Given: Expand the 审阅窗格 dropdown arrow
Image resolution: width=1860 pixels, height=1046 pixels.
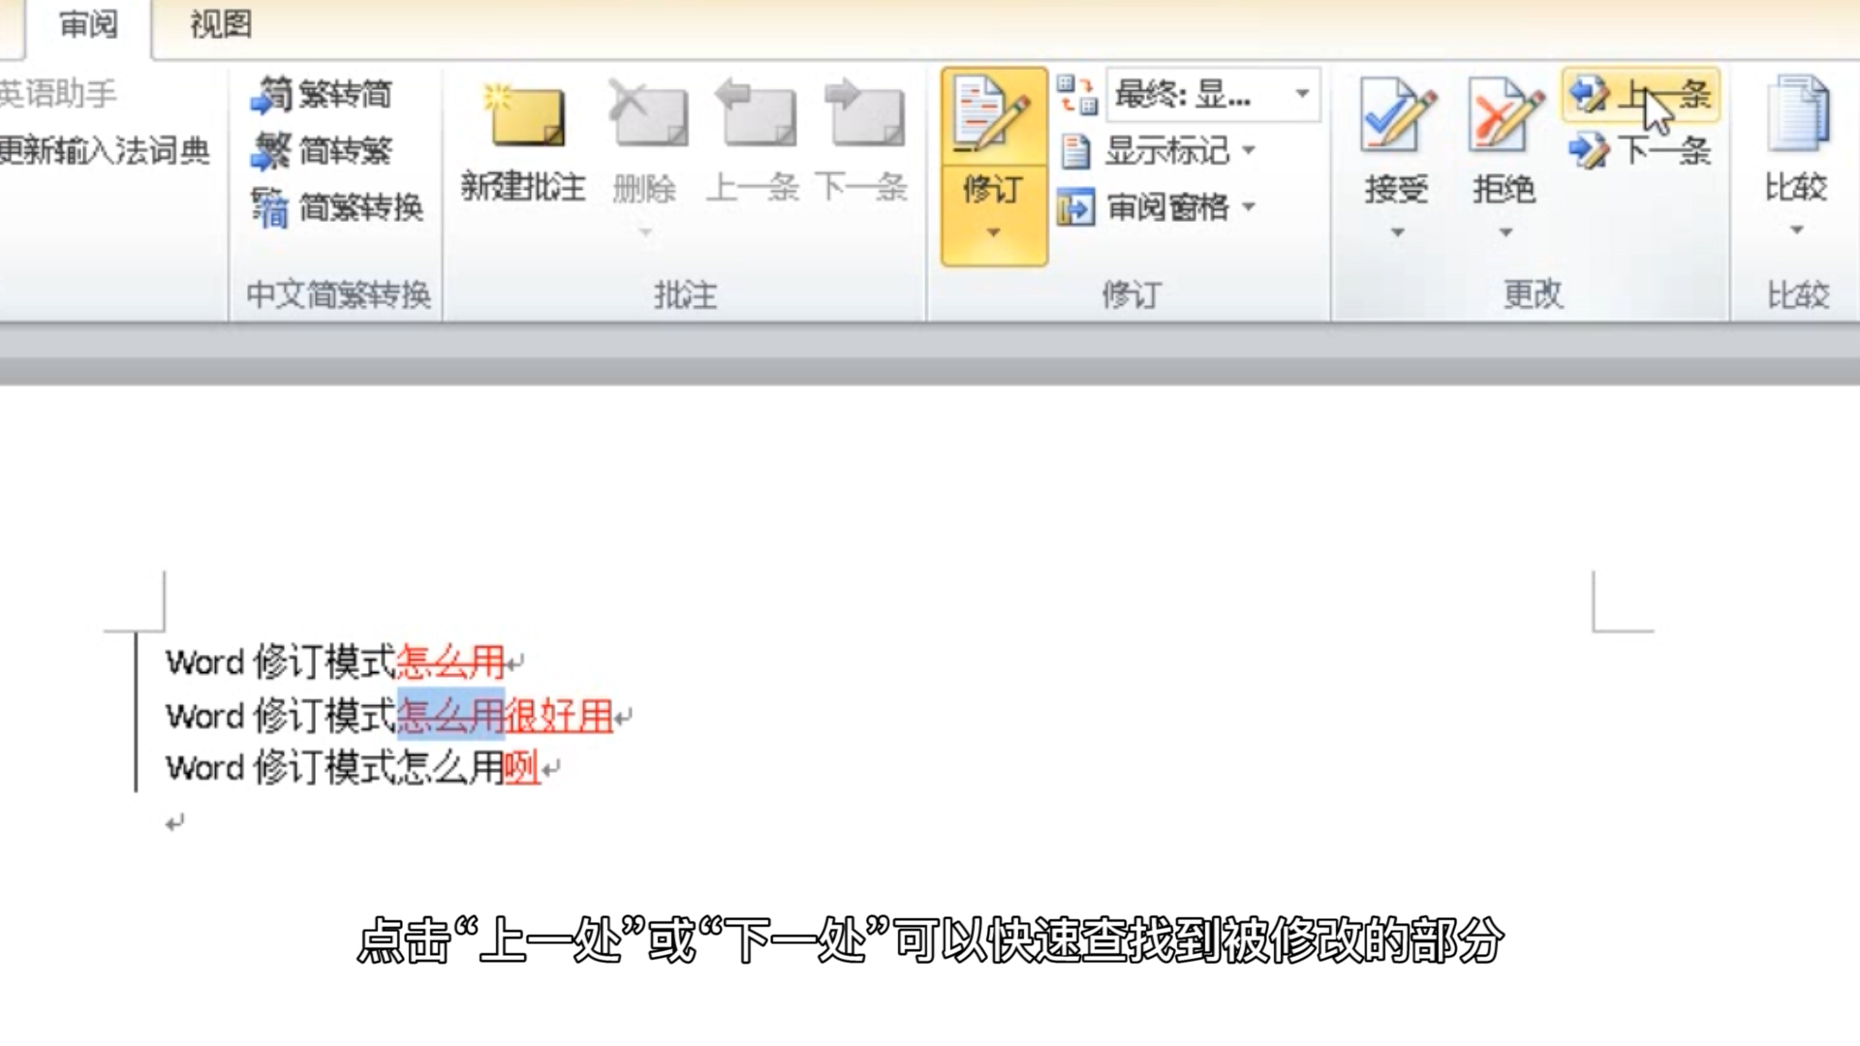Looking at the screenshot, I should (1249, 206).
